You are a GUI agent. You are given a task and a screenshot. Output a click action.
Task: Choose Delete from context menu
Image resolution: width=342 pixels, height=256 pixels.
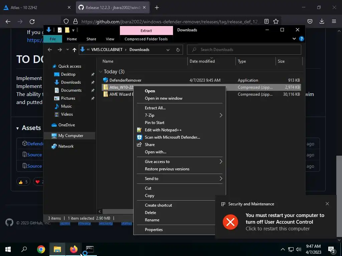pyautogui.click(x=151, y=212)
